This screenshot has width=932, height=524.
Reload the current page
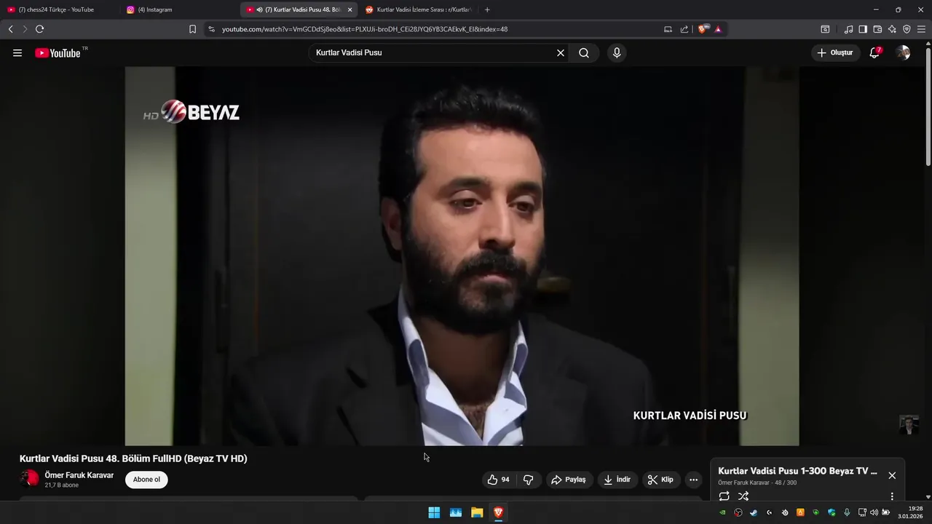point(39,29)
